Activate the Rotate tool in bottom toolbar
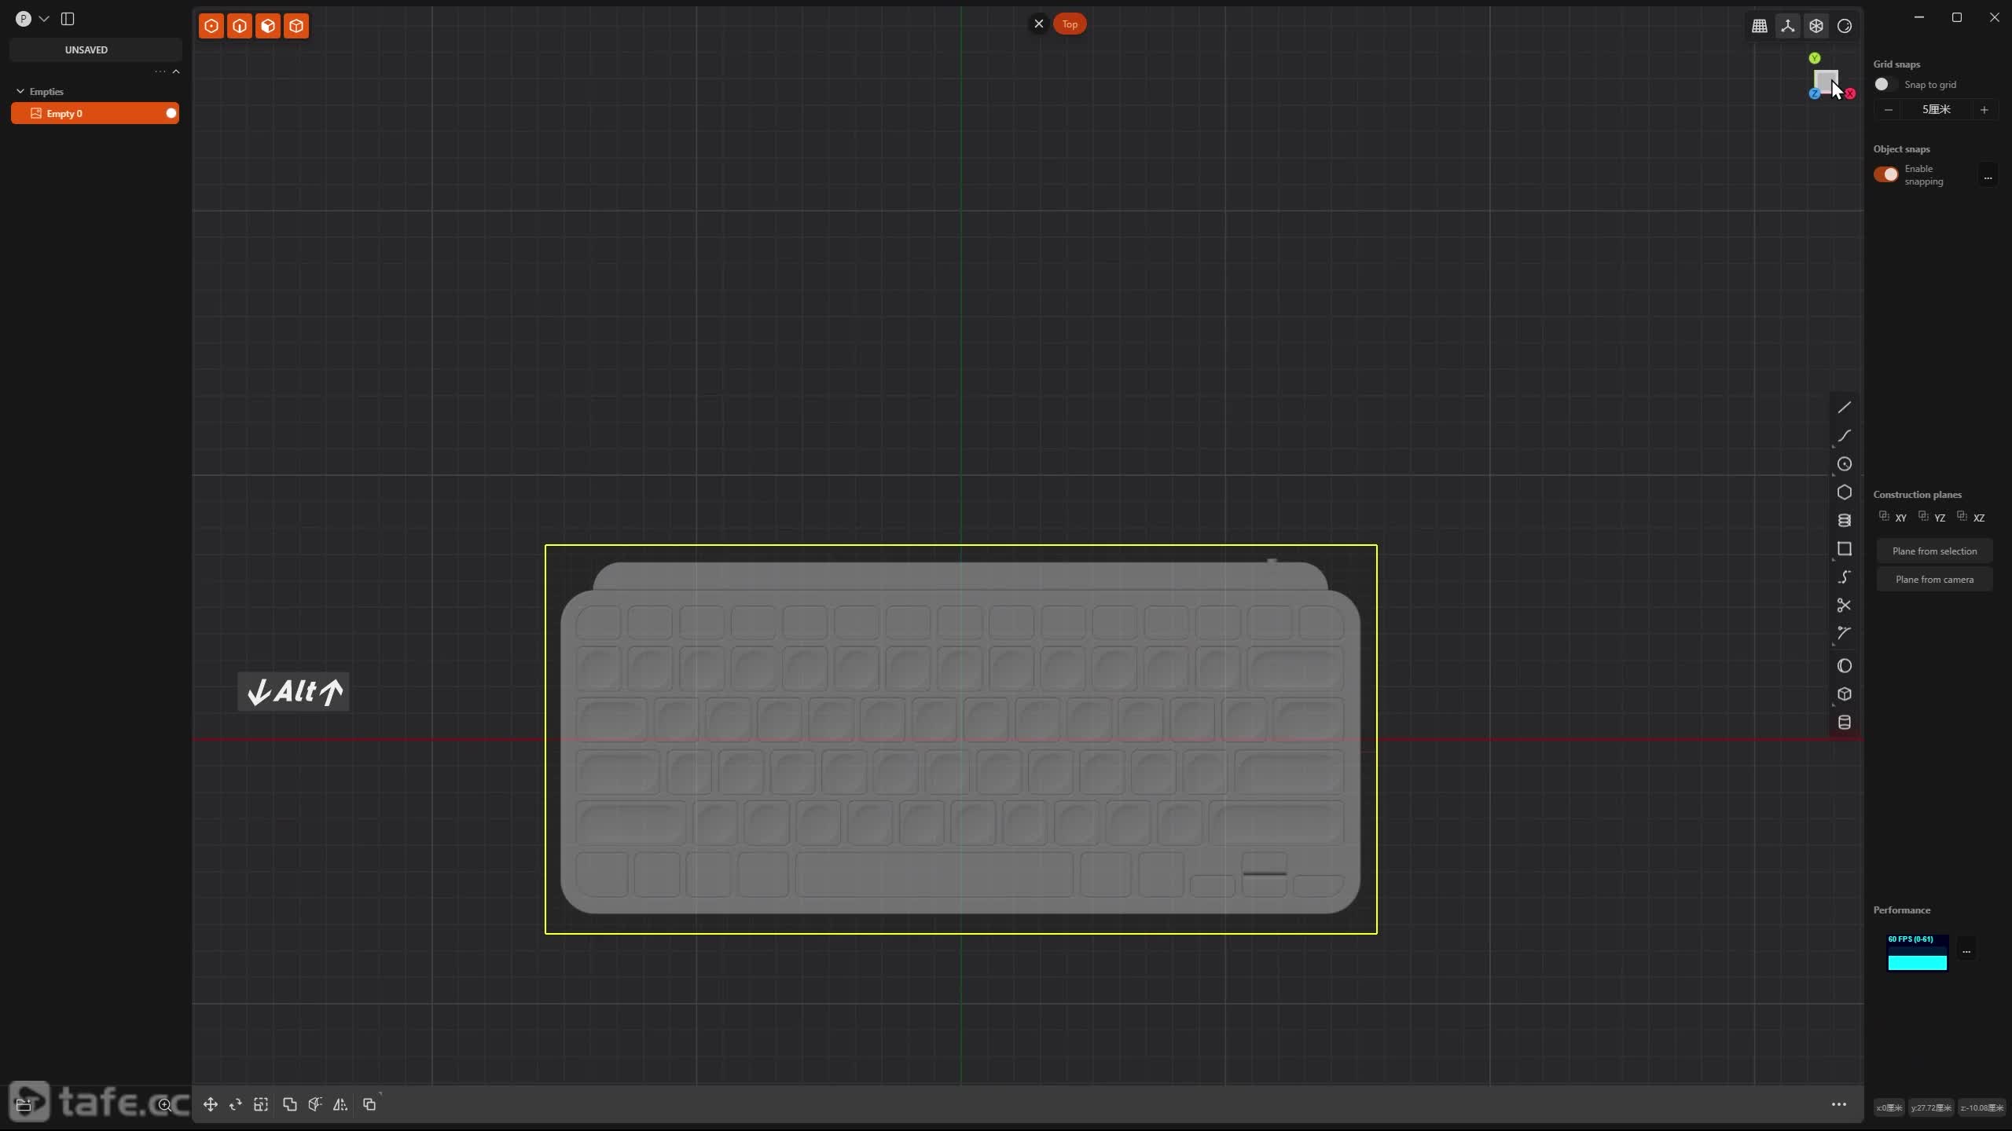This screenshot has width=2012, height=1131. click(x=235, y=1104)
